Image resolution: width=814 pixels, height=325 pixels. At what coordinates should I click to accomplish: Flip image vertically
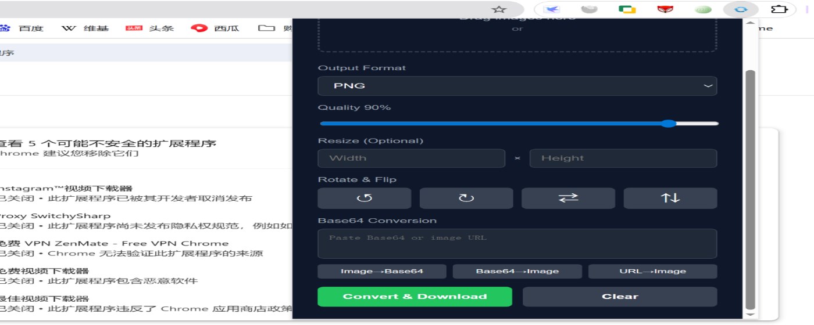[670, 198]
